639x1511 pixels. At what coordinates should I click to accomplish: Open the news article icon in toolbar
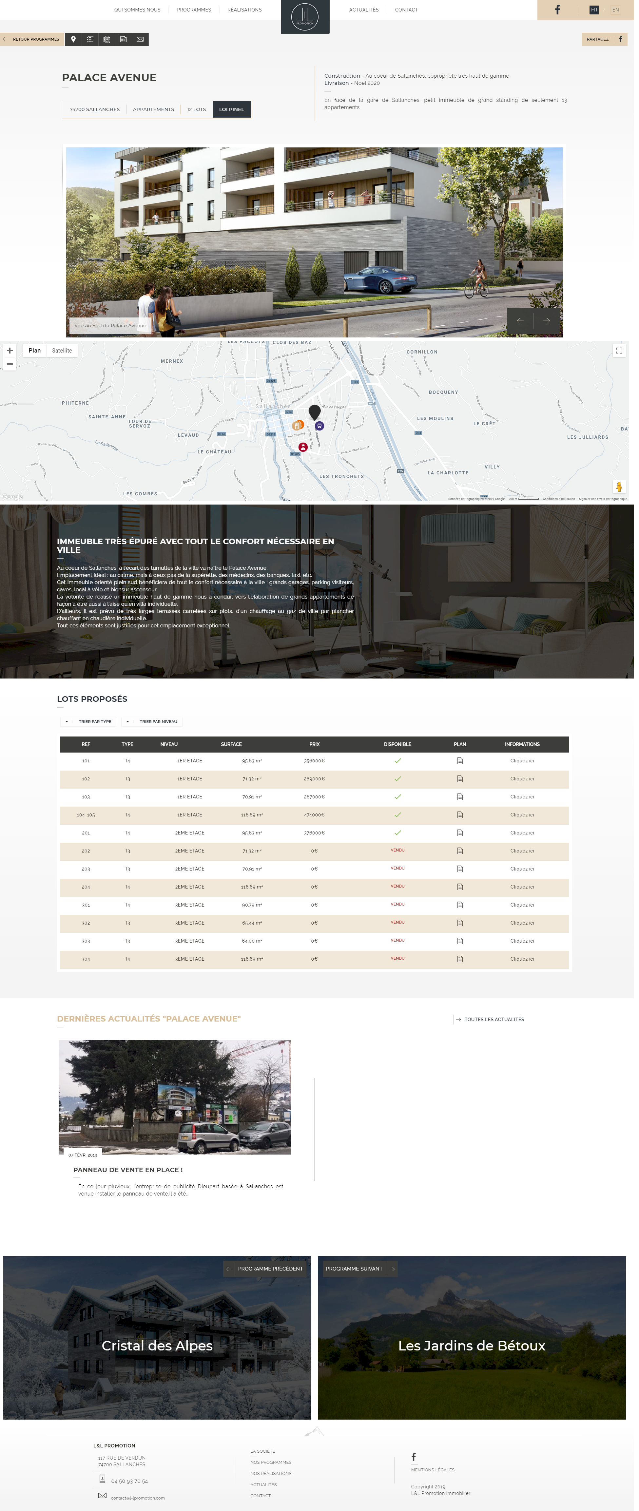coord(123,39)
